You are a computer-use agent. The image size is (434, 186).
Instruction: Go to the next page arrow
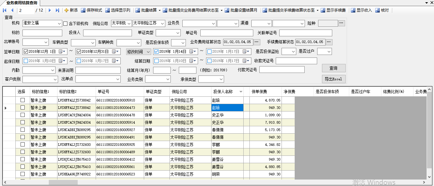50,10
